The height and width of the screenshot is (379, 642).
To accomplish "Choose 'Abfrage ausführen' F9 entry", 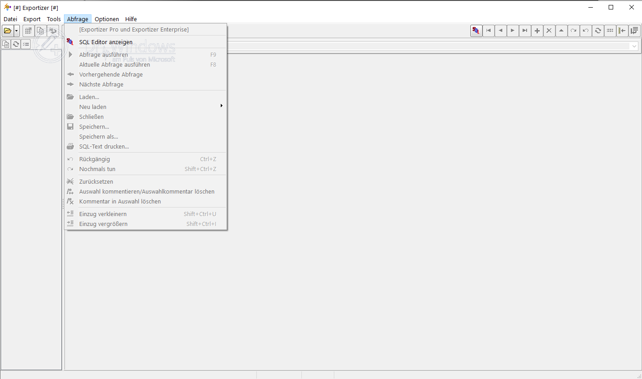I will 146,54.
